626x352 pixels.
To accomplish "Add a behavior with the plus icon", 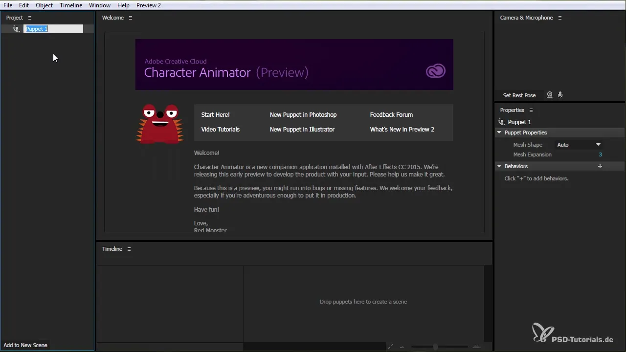I will click(600, 166).
